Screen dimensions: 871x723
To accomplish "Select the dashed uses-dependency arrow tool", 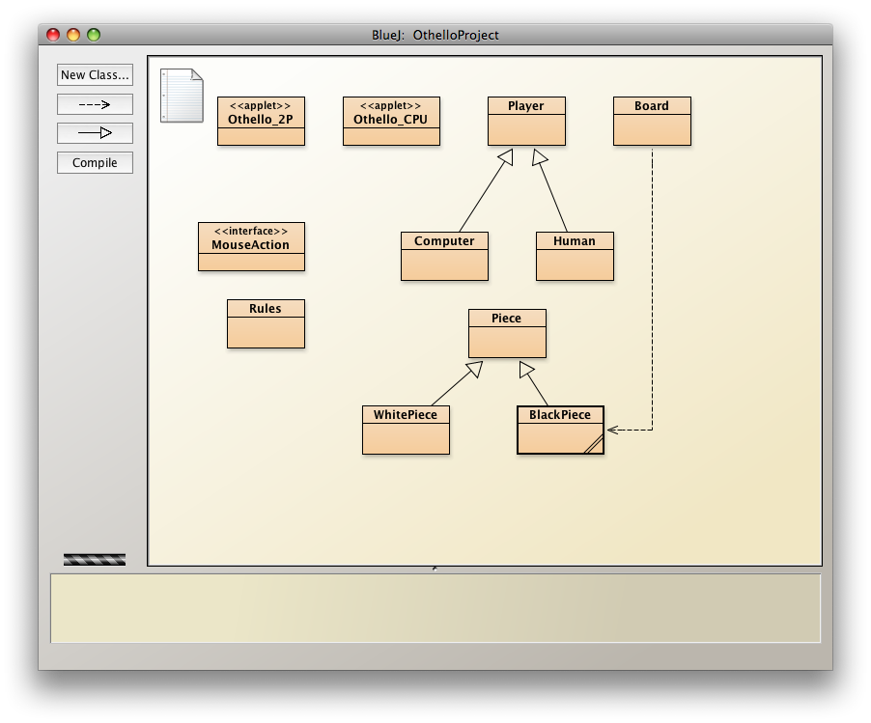I will 95,104.
